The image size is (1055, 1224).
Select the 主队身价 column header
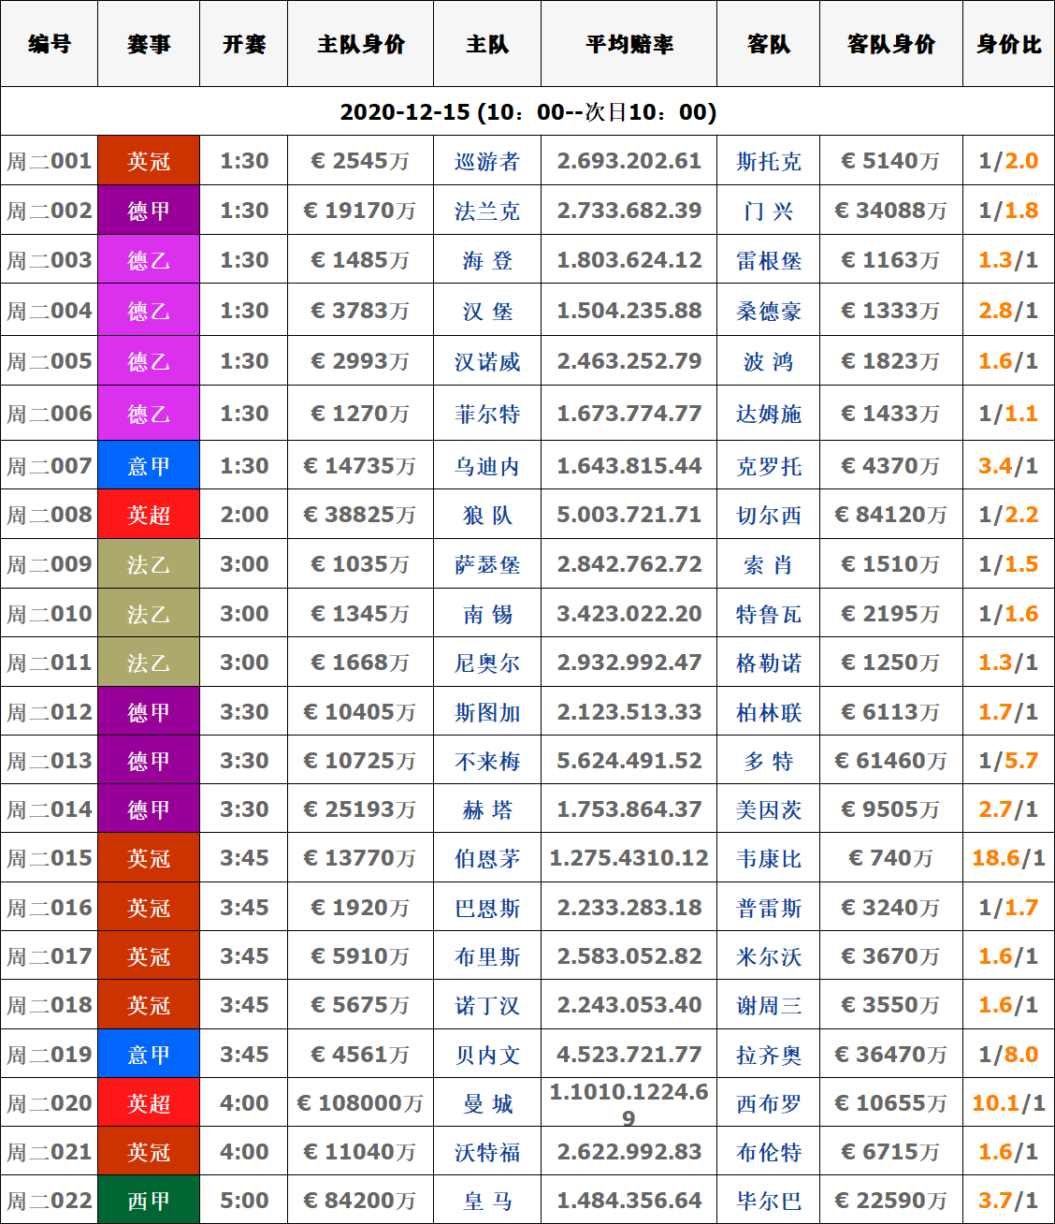tap(360, 44)
